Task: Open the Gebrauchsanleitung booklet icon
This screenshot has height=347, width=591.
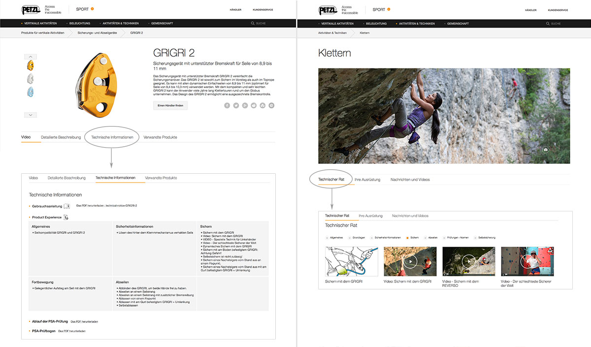Action: 67,206
